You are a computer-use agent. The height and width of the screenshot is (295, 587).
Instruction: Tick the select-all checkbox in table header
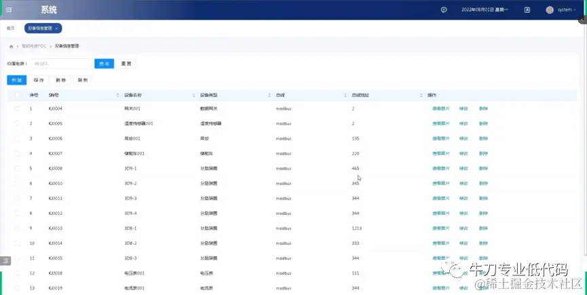17,96
